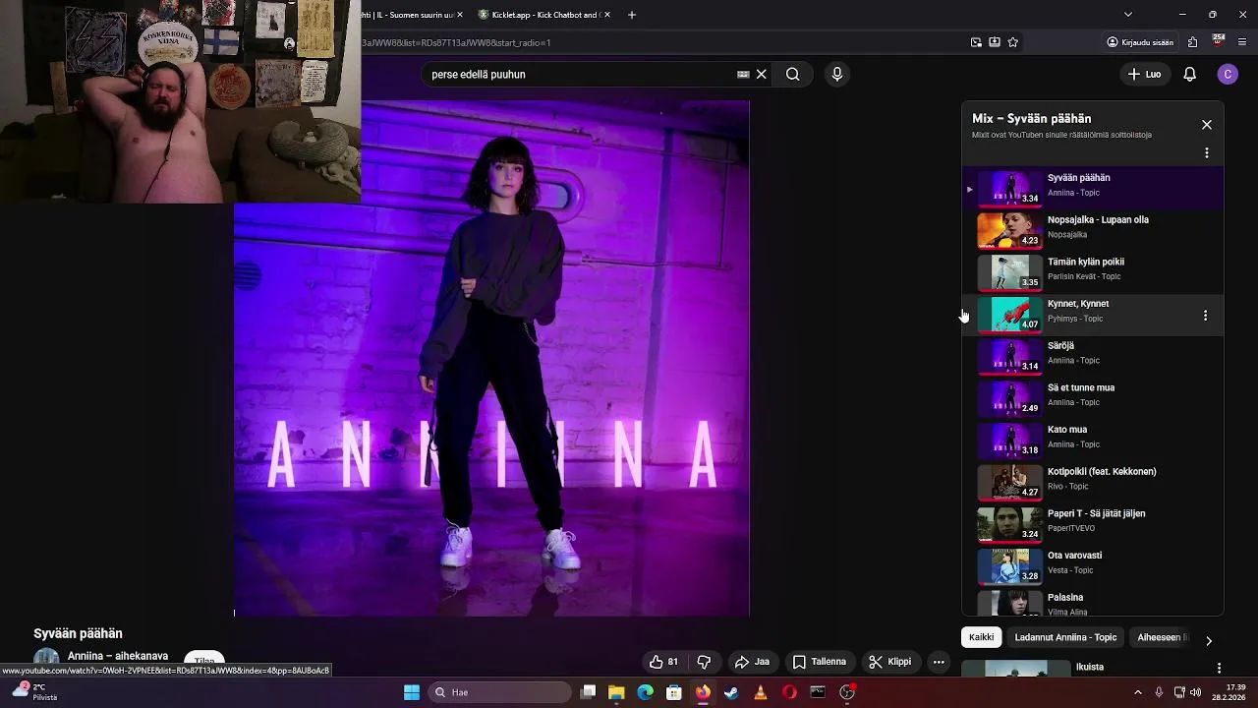Image resolution: width=1258 pixels, height=708 pixels.
Task: Select Ladannut Anniina - Topic chip
Action: click(x=1065, y=637)
